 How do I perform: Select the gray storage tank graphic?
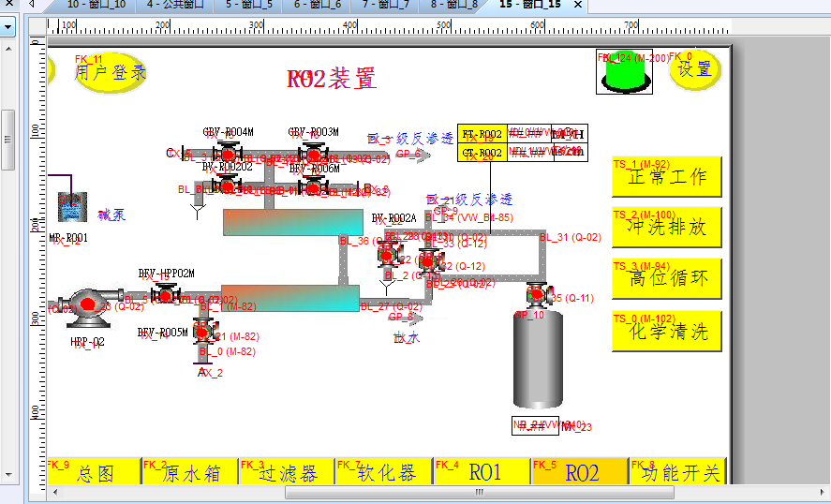538,359
